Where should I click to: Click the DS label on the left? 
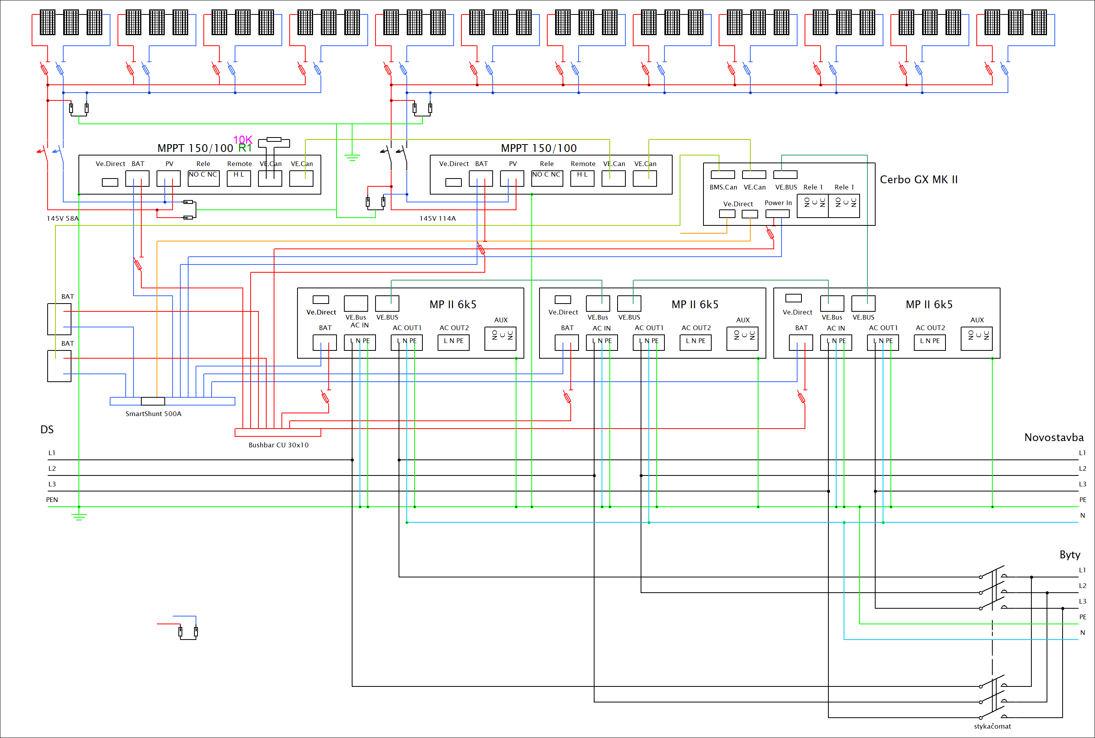47,429
